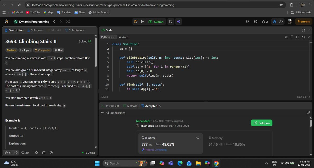The image size is (314, 168).
Task: Open the Dynamic Programming problem list
Action: (x=32, y=22)
